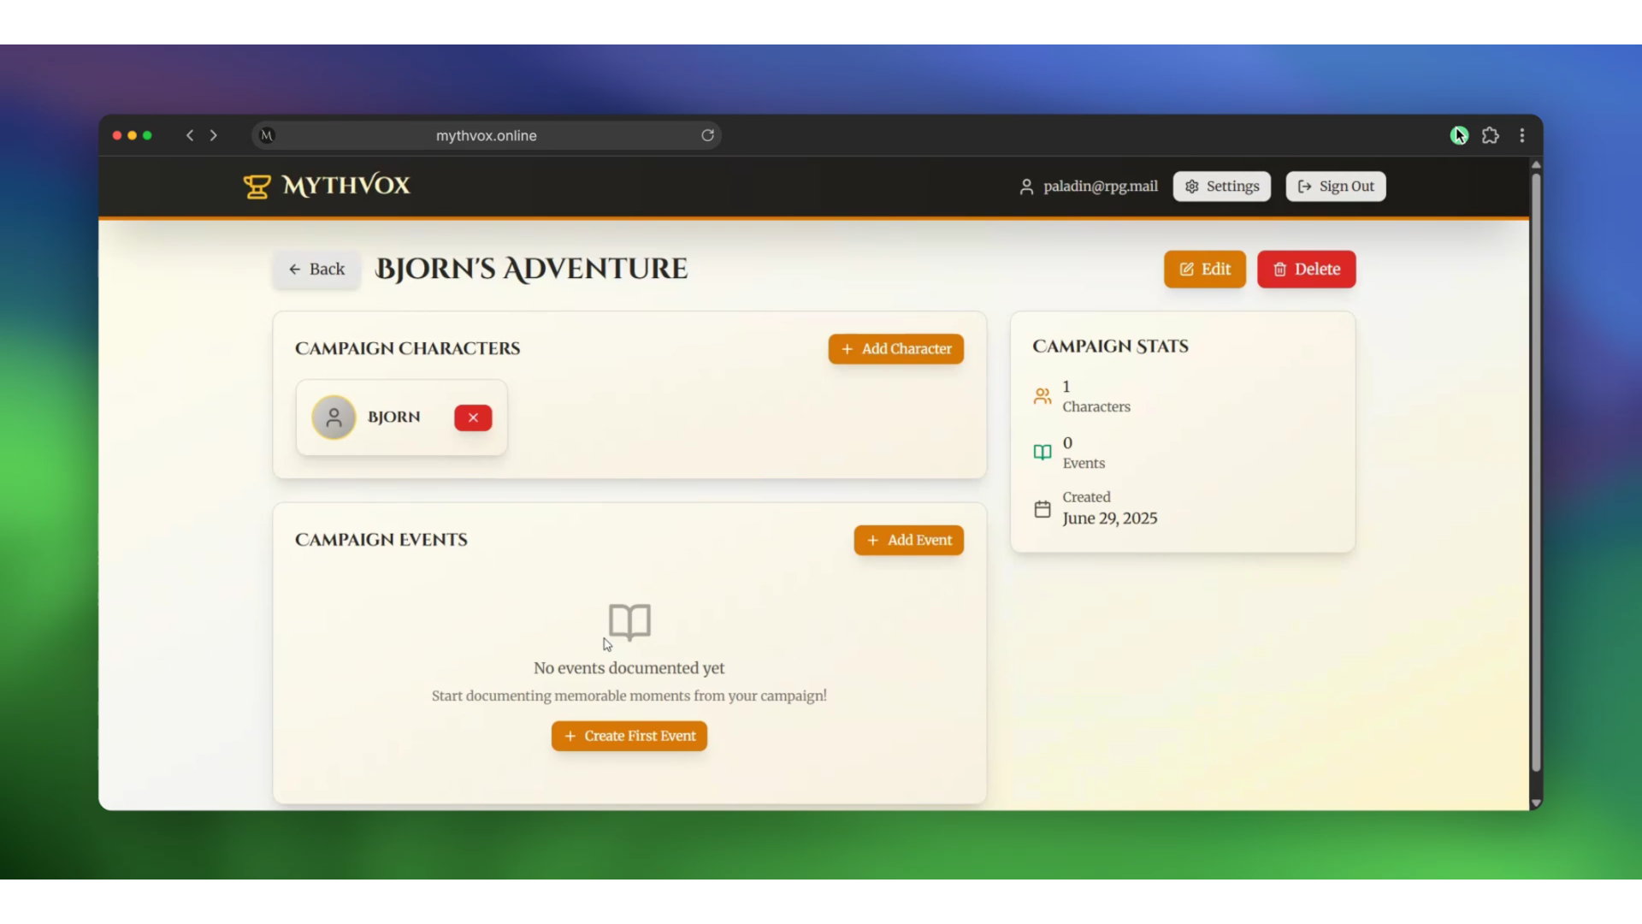Click the page vertical scrollbar
The width and height of the screenshot is (1642, 924).
coord(1535,471)
